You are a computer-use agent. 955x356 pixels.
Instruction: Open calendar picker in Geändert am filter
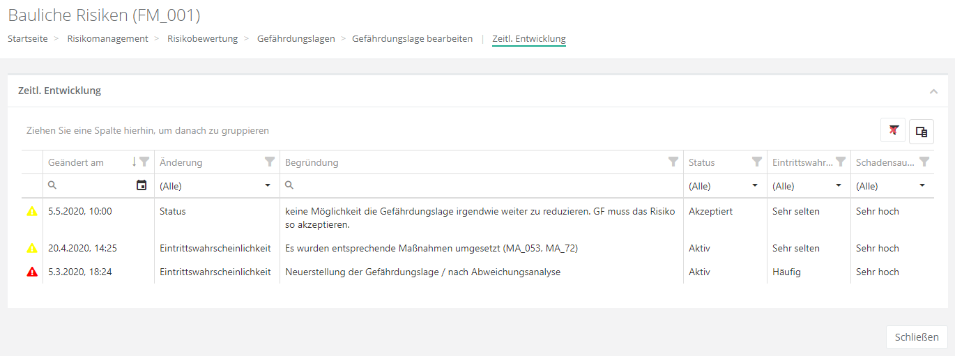pos(142,185)
